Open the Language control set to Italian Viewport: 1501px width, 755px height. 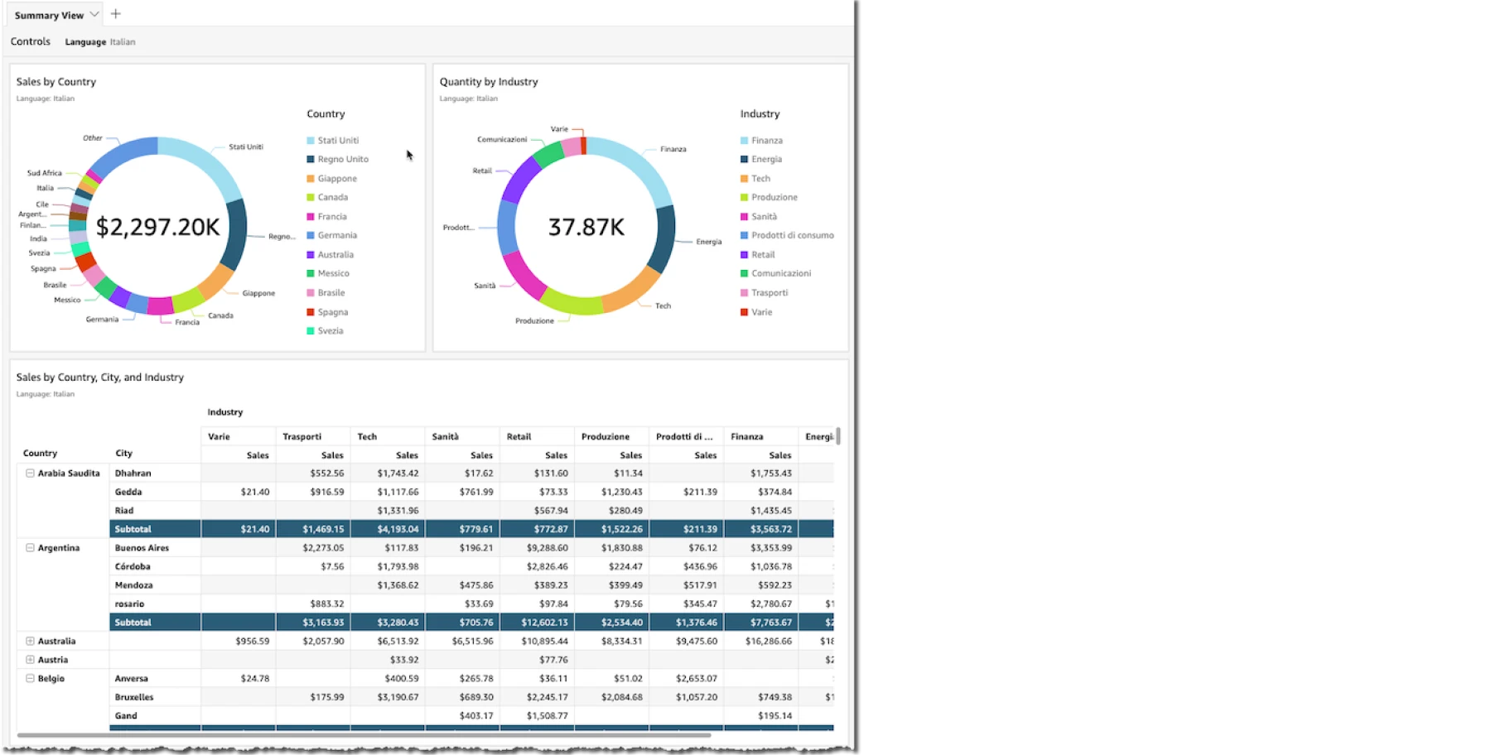click(x=100, y=42)
